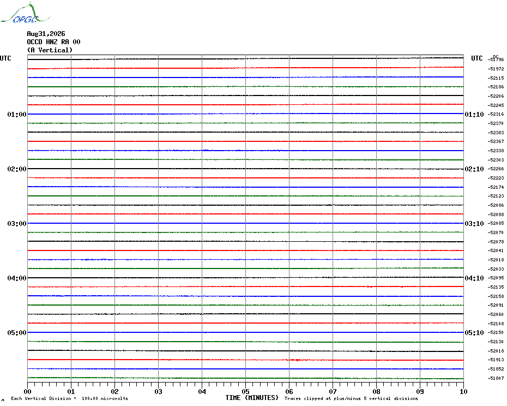
Task: Click the Each Vertical Division 100.00 microvolts note
Action: pos(70,398)
